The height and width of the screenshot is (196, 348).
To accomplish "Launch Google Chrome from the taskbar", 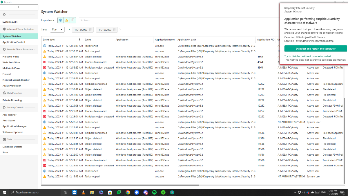I will coord(128,193).
